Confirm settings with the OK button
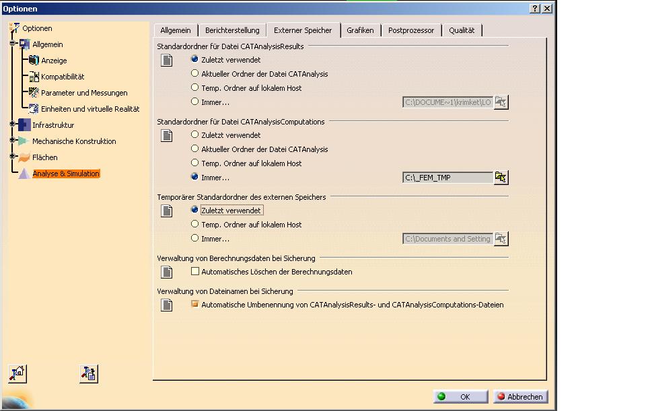The width and height of the screenshot is (646, 411). (460, 397)
